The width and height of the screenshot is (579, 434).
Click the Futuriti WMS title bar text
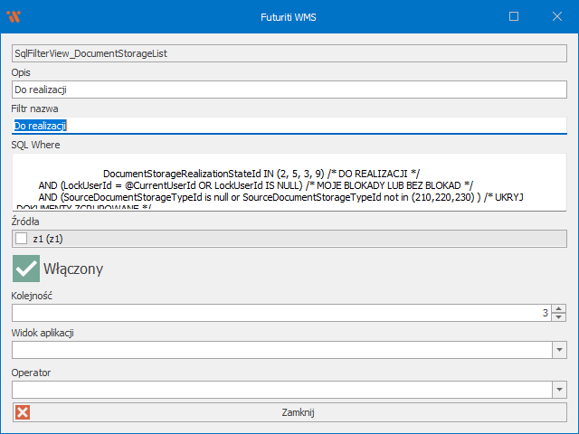point(289,16)
